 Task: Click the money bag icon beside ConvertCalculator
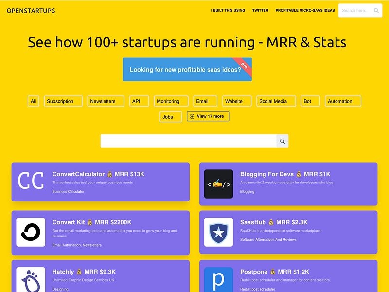tap(110, 174)
